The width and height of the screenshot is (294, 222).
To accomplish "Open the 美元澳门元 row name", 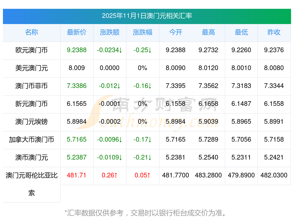I will coord(31,68).
